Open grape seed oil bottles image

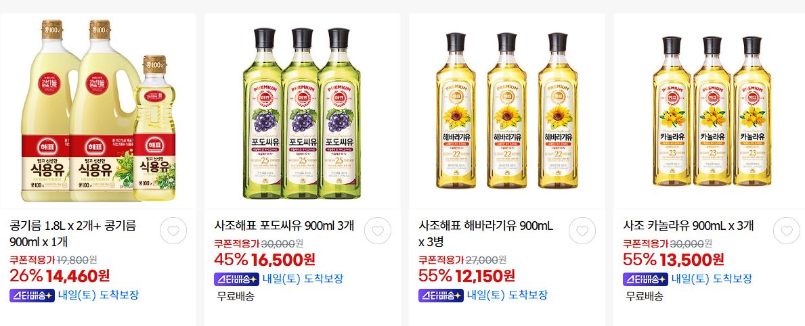point(303,111)
